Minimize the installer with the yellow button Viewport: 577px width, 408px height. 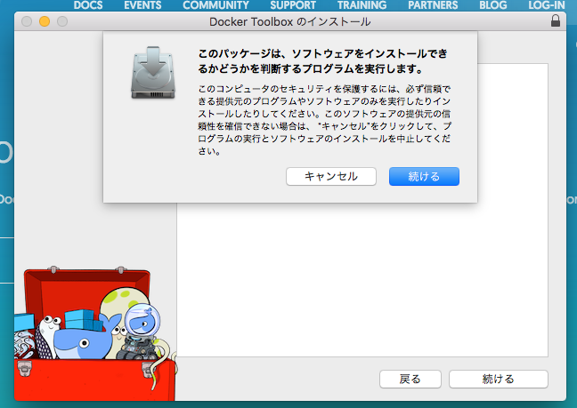tap(45, 21)
